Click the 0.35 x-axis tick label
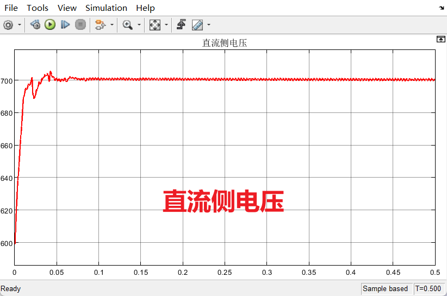Screen dimensions: 447x296 click(x=309, y=273)
